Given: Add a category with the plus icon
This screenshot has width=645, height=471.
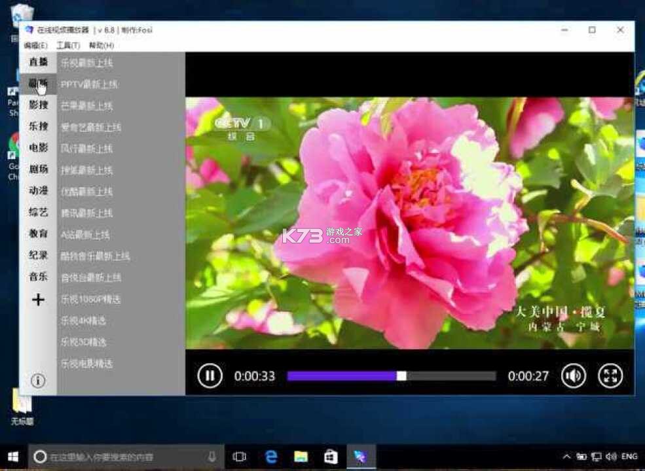Looking at the screenshot, I should click(x=38, y=299).
